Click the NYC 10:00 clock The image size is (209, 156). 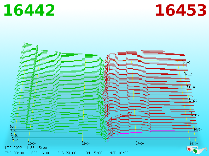click(x=119, y=153)
